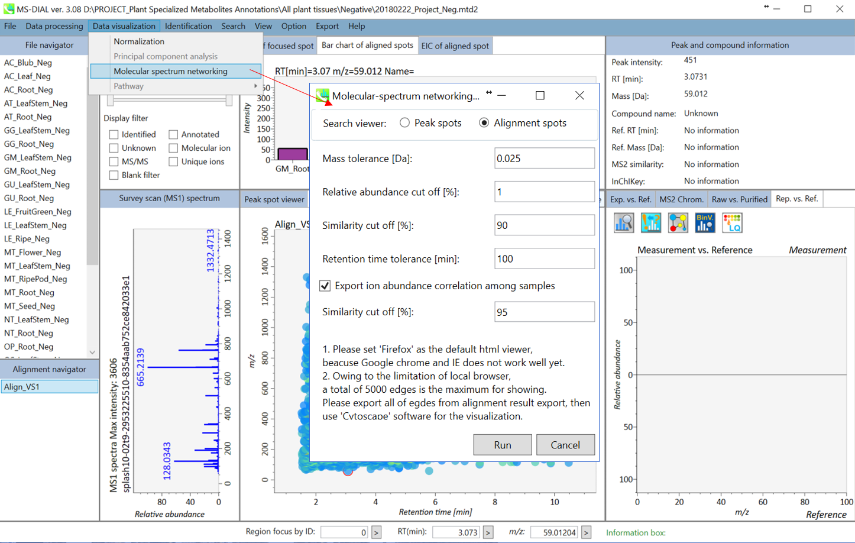Select AC_Blub_Neg in File navigator

click(x=28, y=63)
